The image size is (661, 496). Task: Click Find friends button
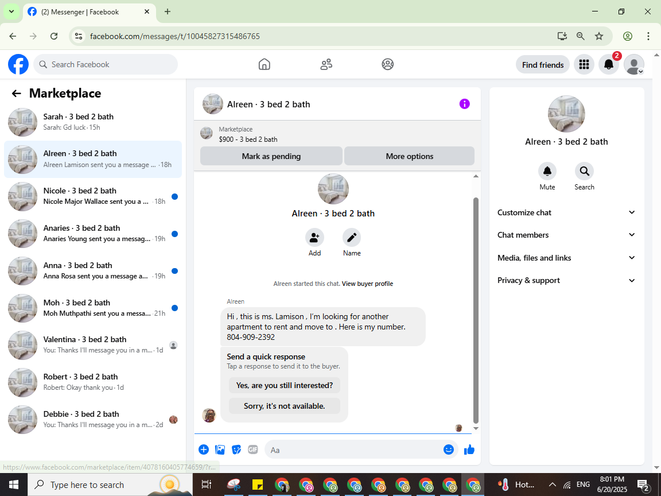543,64
